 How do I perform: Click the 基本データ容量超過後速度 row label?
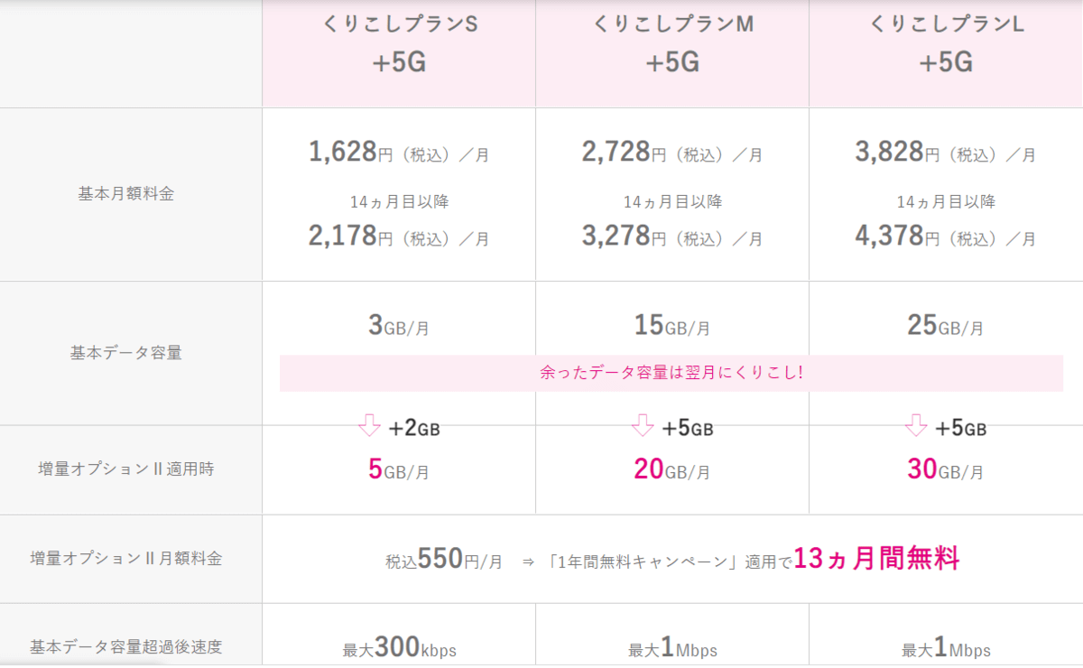point(125,646)
